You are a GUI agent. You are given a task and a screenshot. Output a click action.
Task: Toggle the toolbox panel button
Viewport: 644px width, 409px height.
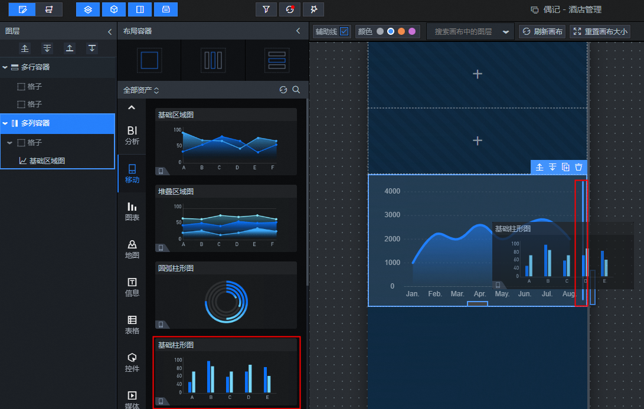click(x=166, y=9)
